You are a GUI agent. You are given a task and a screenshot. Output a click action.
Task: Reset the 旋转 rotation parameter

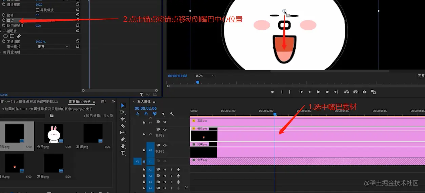(78, 15)
